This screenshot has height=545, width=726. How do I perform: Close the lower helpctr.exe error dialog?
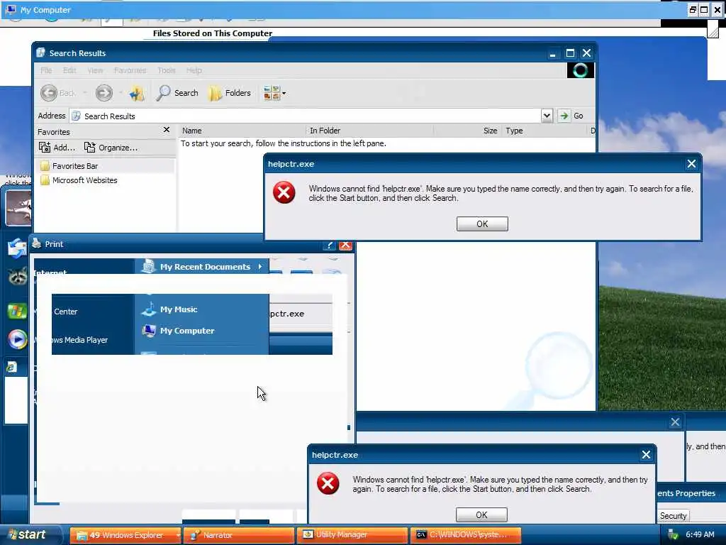[x=646, y=455]
